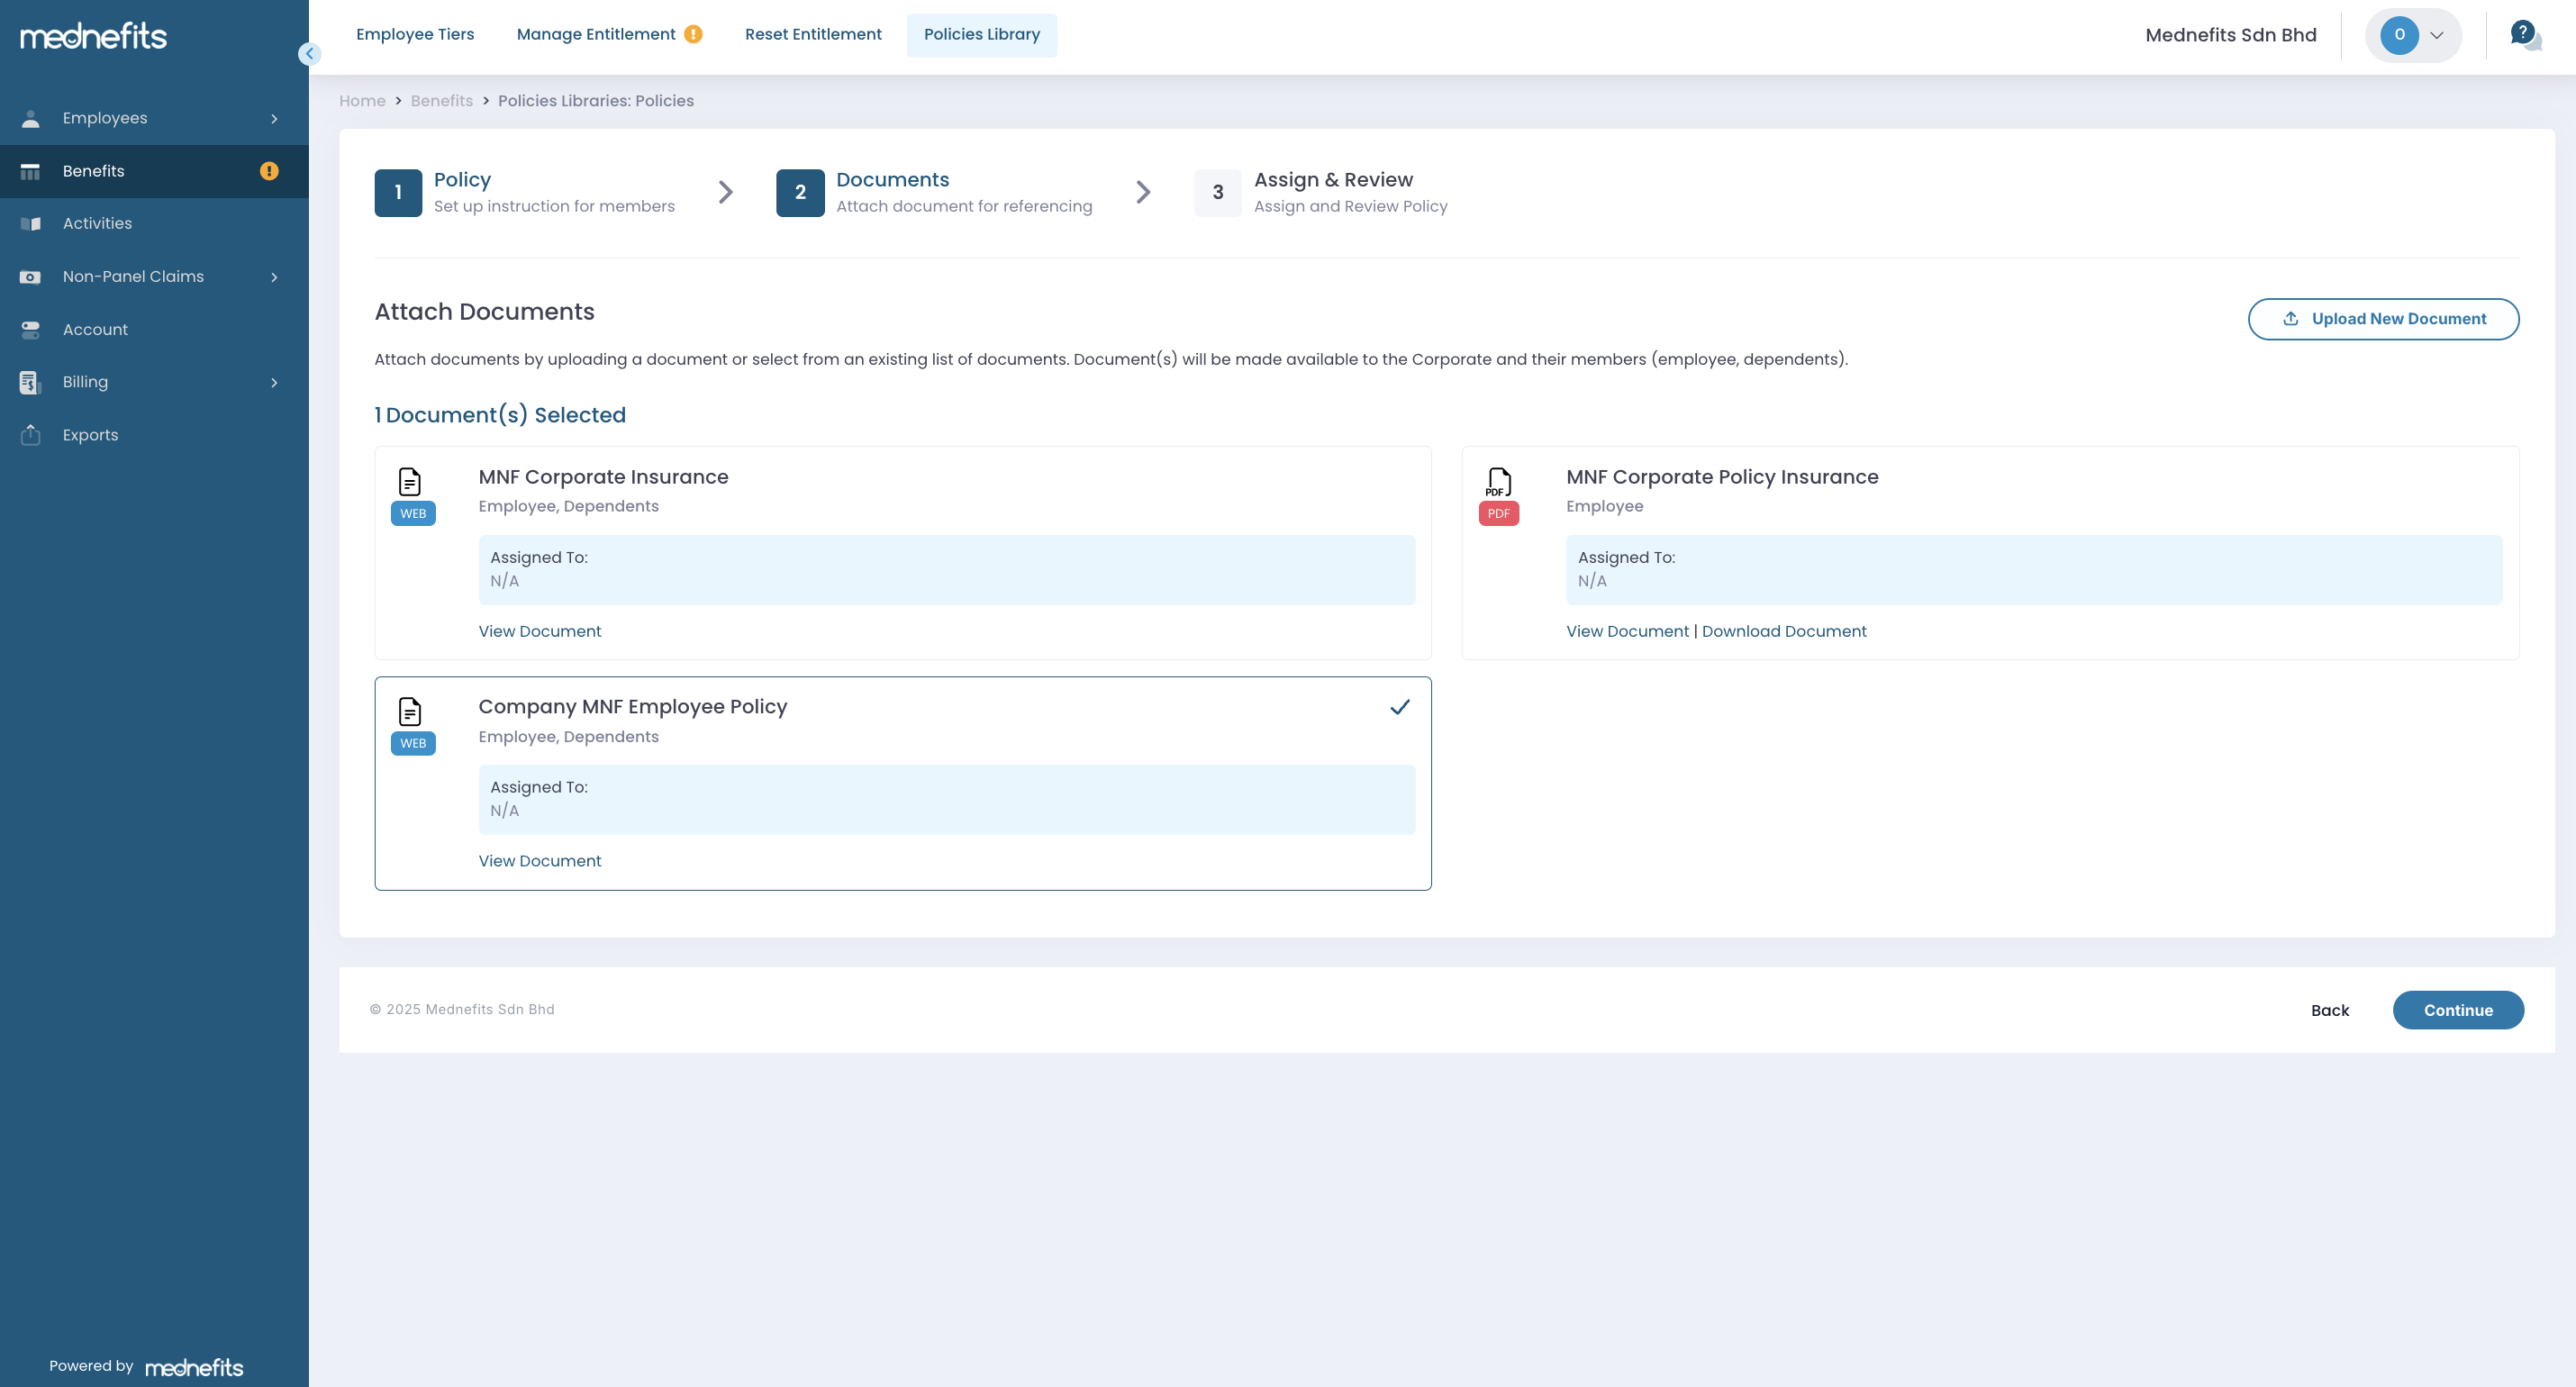This screenshot has width=2576, height=1387.
Task: Click the Documents step title
Action: [x=893, y=180]
